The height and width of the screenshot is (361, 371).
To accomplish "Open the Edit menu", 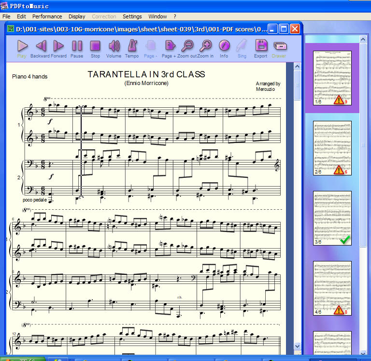I will pyautogui.click(x=21, y=16).
